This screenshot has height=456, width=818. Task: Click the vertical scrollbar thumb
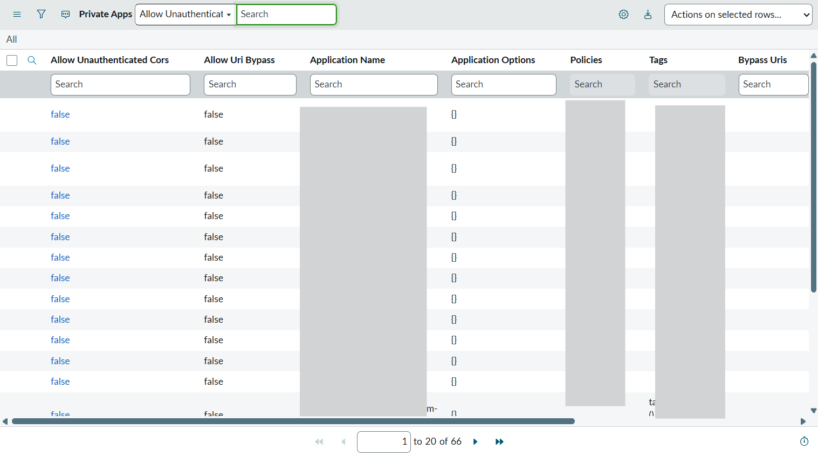(x=814, y=177)
